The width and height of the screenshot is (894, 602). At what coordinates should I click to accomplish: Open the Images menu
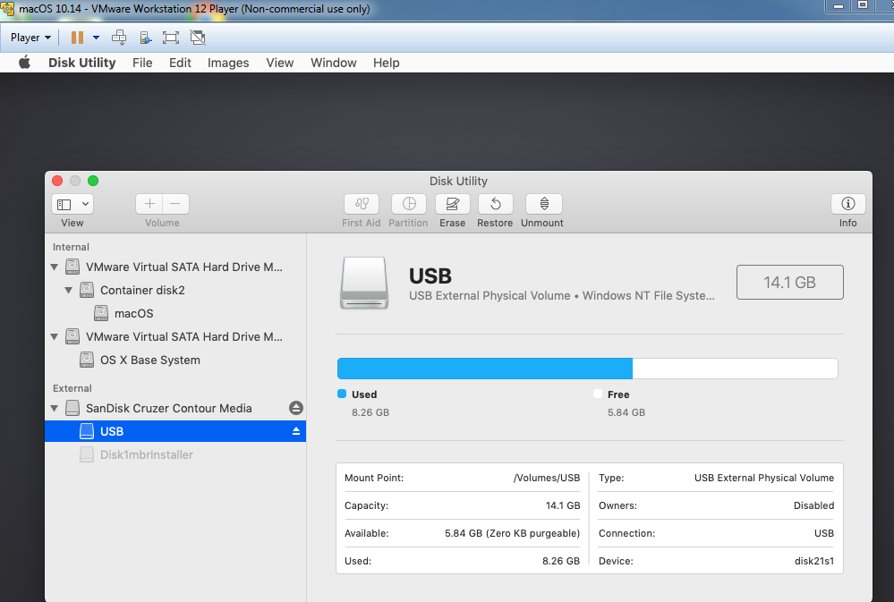coord(228,63)
